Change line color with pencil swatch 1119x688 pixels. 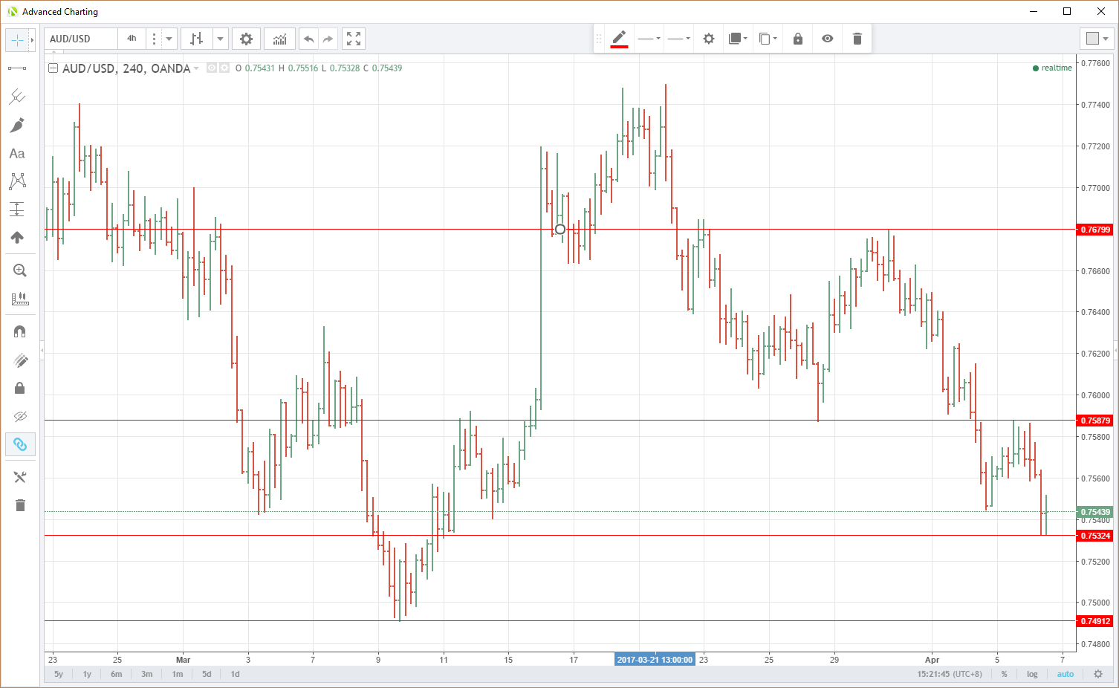619,39
